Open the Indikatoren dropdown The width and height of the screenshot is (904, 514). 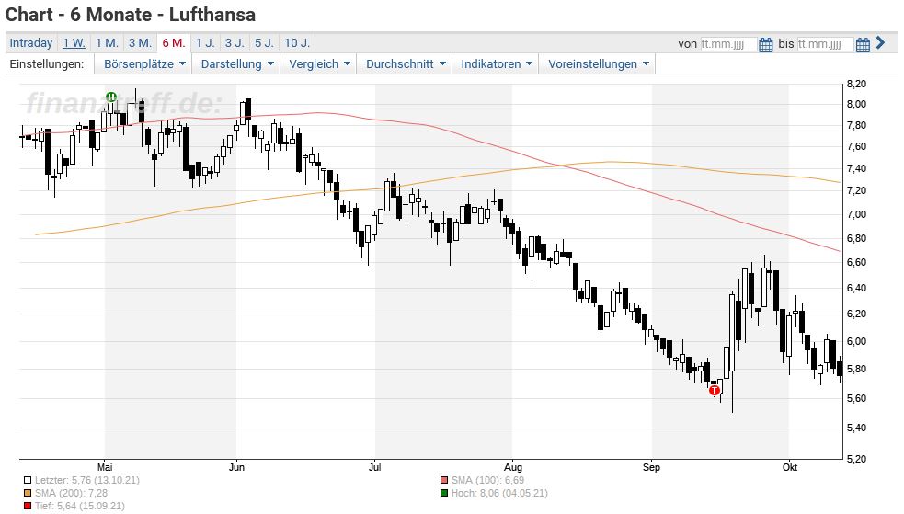coord(496,64)
